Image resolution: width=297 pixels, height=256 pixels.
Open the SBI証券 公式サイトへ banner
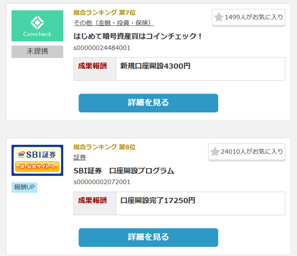(37, 160)
